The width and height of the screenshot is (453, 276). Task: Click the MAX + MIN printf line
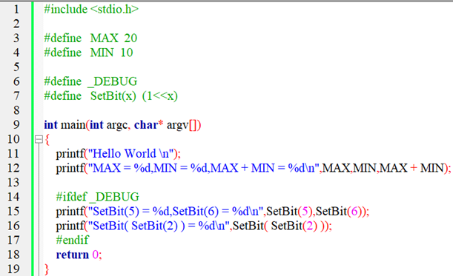(253, 168)
